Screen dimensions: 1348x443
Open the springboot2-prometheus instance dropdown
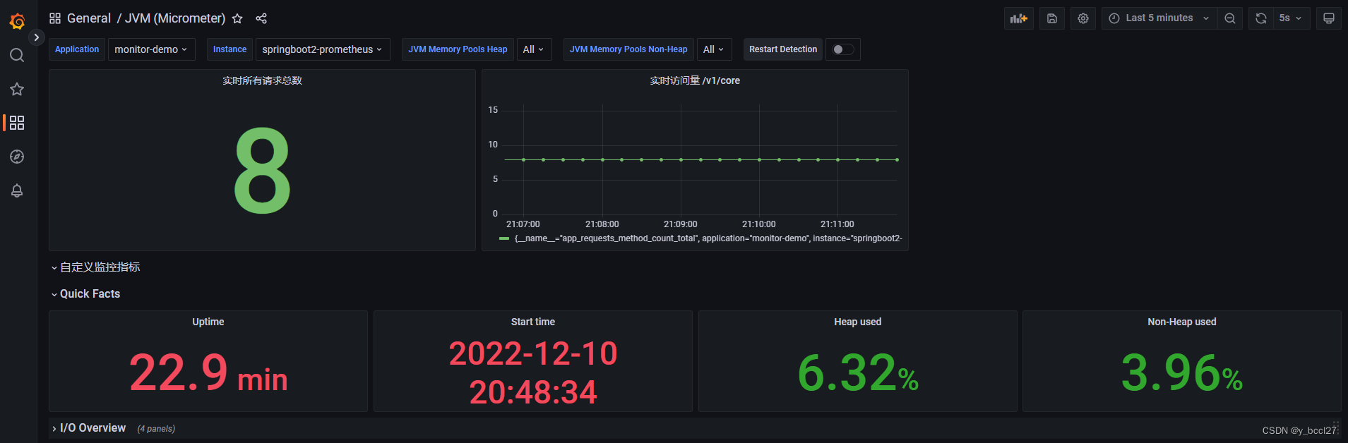pos(323,49)
